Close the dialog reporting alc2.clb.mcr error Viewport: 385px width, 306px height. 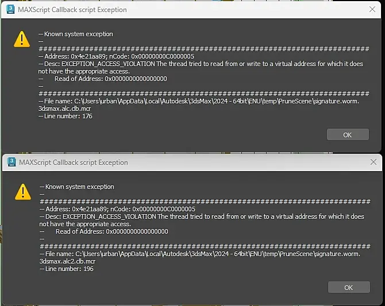pyautogui.click(x=374, y=162)
